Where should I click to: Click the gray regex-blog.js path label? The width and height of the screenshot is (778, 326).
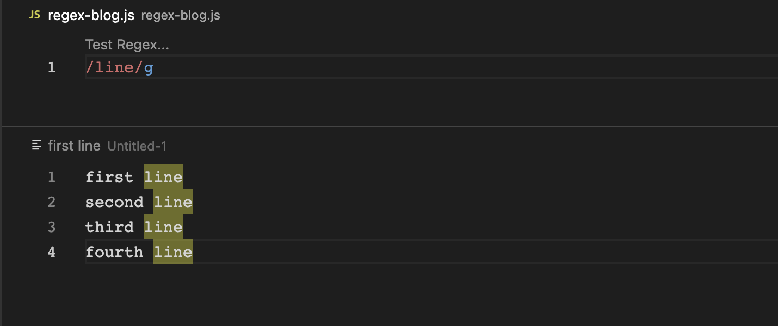click(181, 15)
